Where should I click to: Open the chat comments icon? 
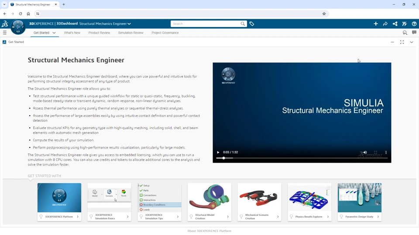pos(414,33)
